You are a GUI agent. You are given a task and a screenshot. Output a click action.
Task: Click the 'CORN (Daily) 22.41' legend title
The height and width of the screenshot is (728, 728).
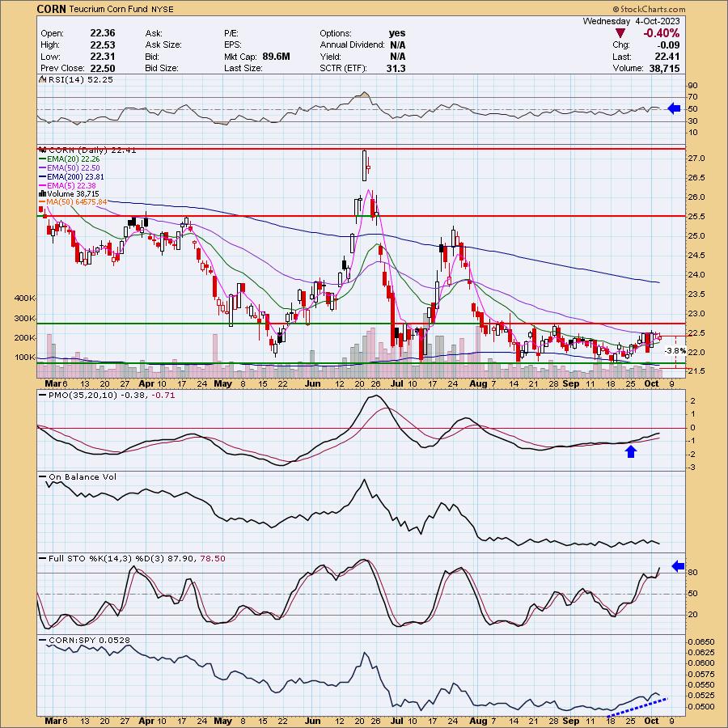point(92,150)
